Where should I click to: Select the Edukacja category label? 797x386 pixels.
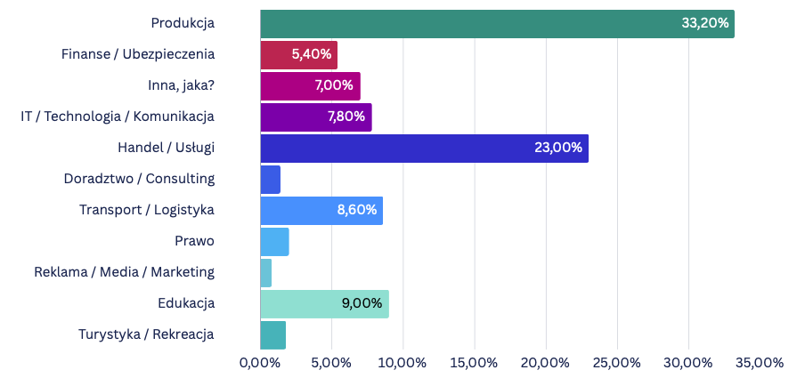[186, 303]
